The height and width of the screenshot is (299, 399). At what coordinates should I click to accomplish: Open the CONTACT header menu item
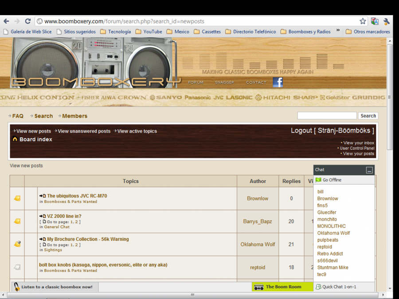coord(256,82)
